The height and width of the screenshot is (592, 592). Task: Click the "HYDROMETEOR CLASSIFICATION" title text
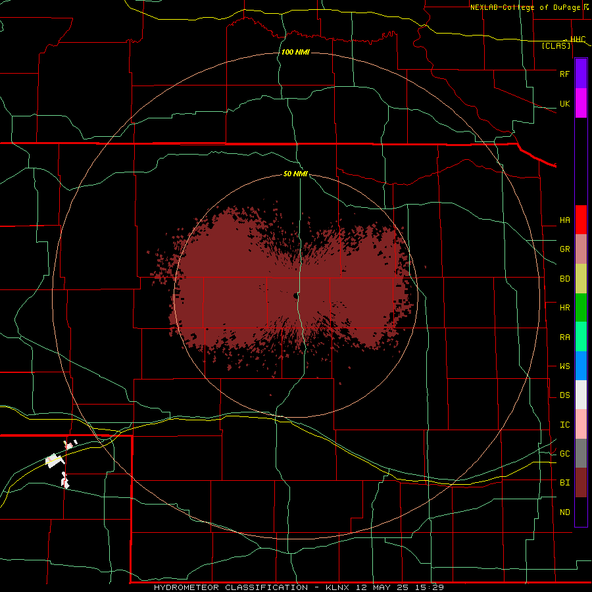point(231,587)
